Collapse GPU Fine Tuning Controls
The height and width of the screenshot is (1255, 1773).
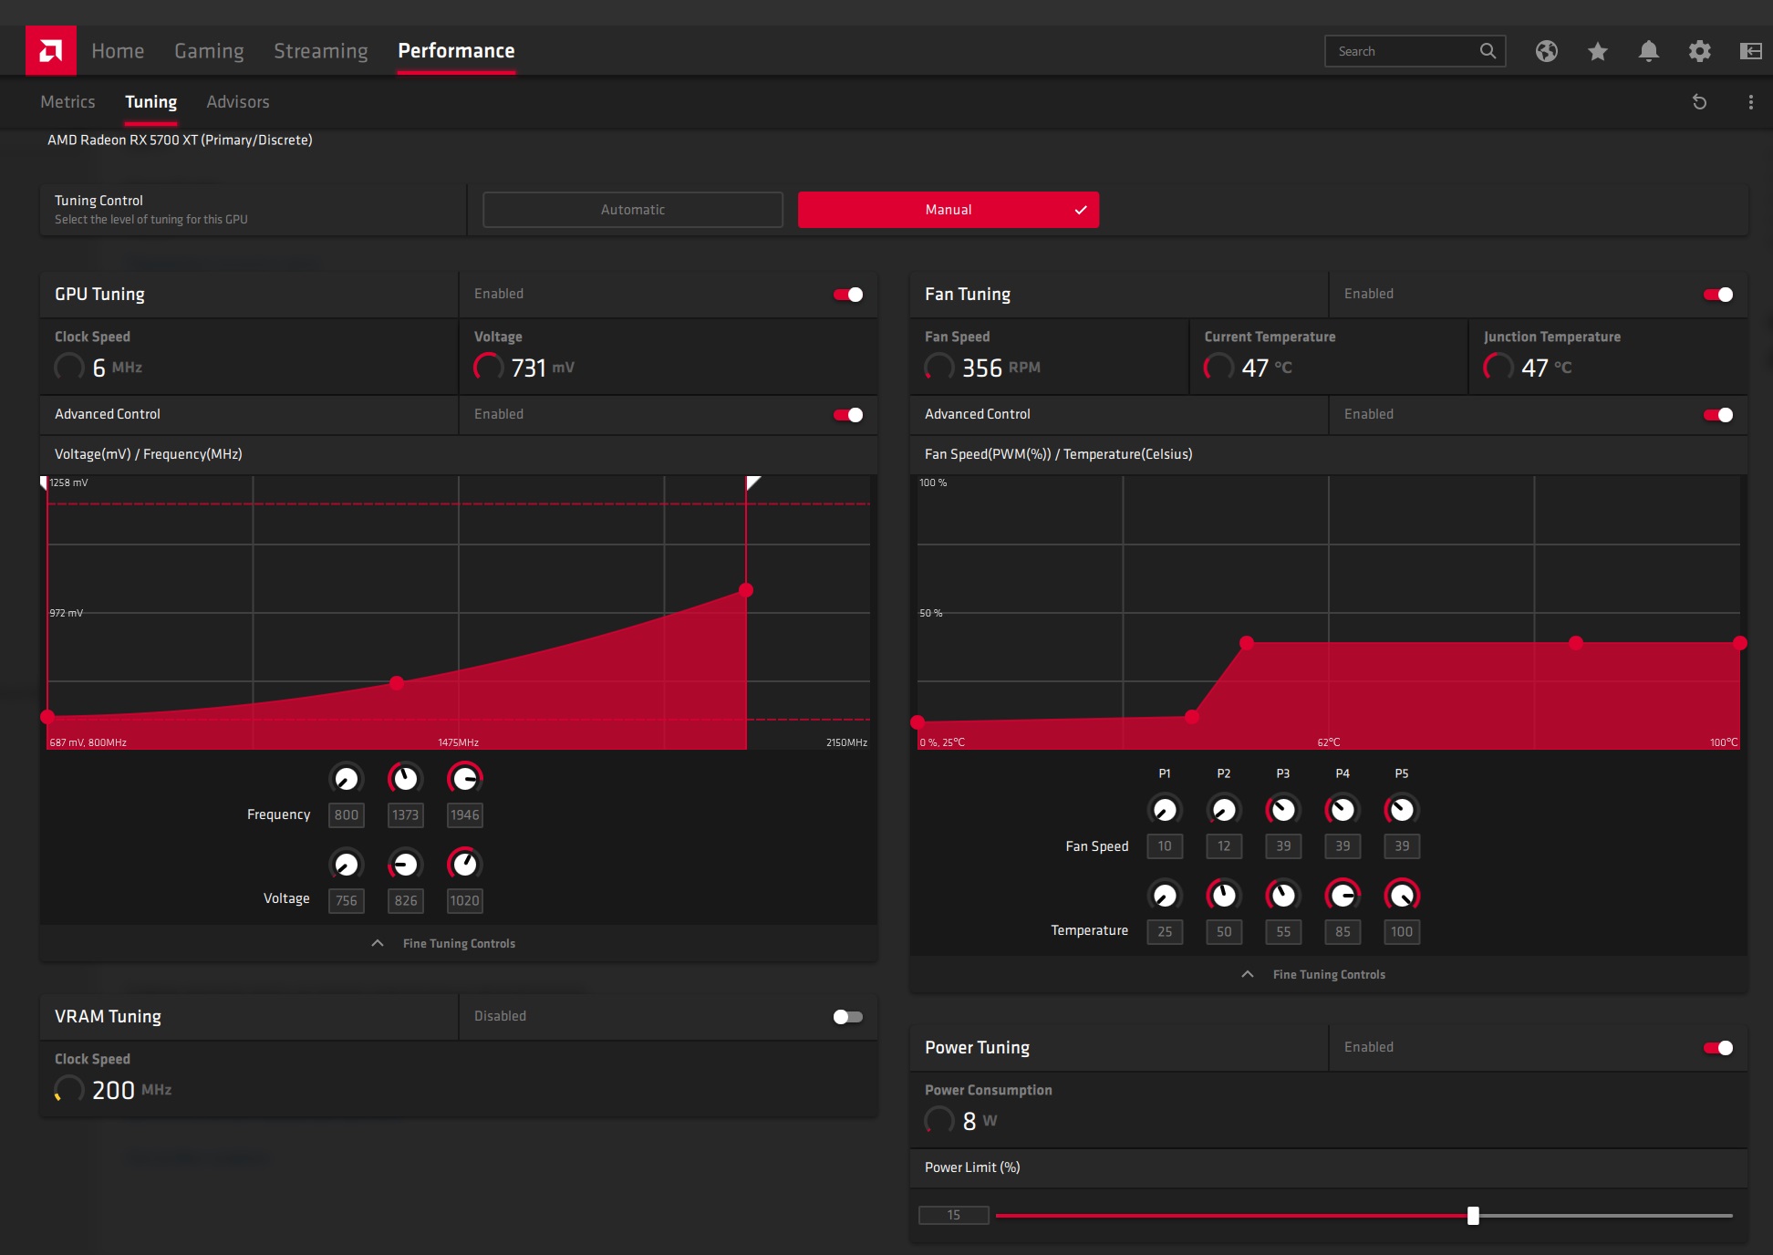(x=443, y=944)
